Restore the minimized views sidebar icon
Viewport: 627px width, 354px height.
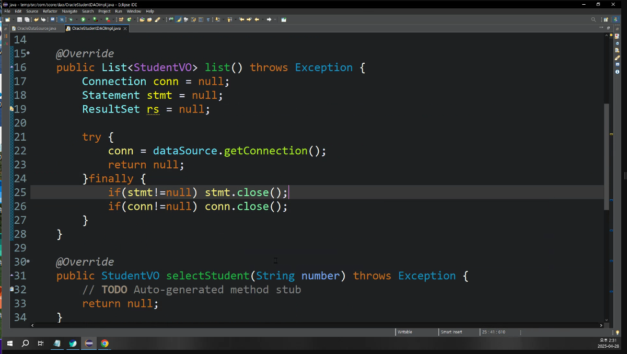(617, 29)
